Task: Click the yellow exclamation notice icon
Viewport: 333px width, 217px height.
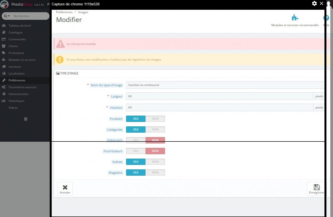Action: [x=60, y=60]
